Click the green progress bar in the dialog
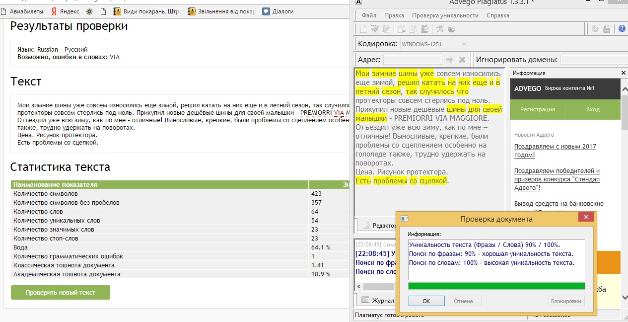This screenshot has height=322, width=628. click(496, 286)
